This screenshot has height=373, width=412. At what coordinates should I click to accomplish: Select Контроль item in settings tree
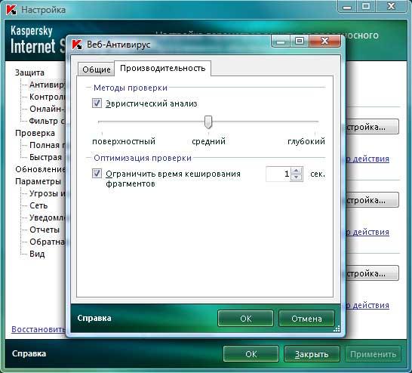[x=48, y=97]
